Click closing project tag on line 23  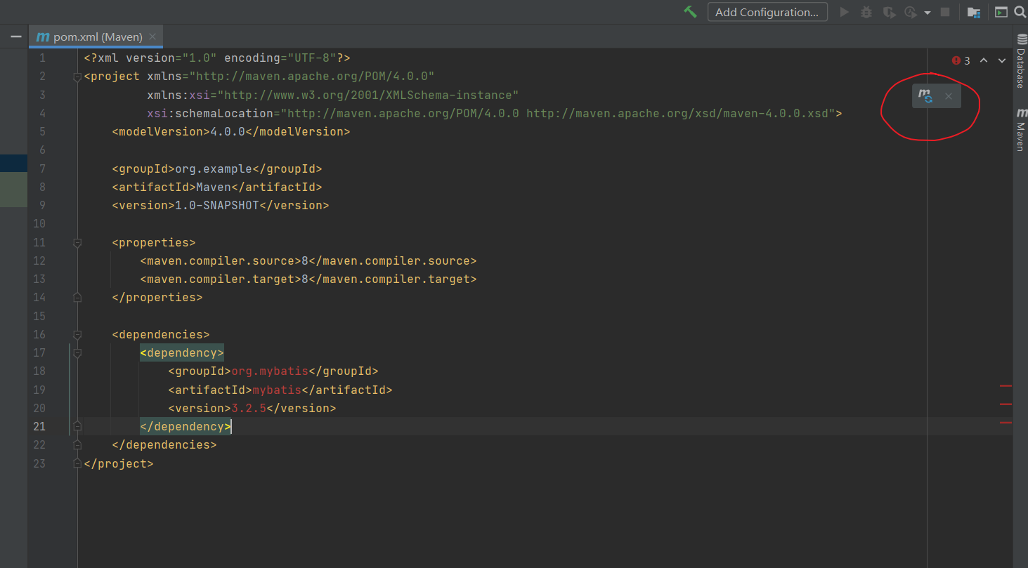[x=119, y=463]
